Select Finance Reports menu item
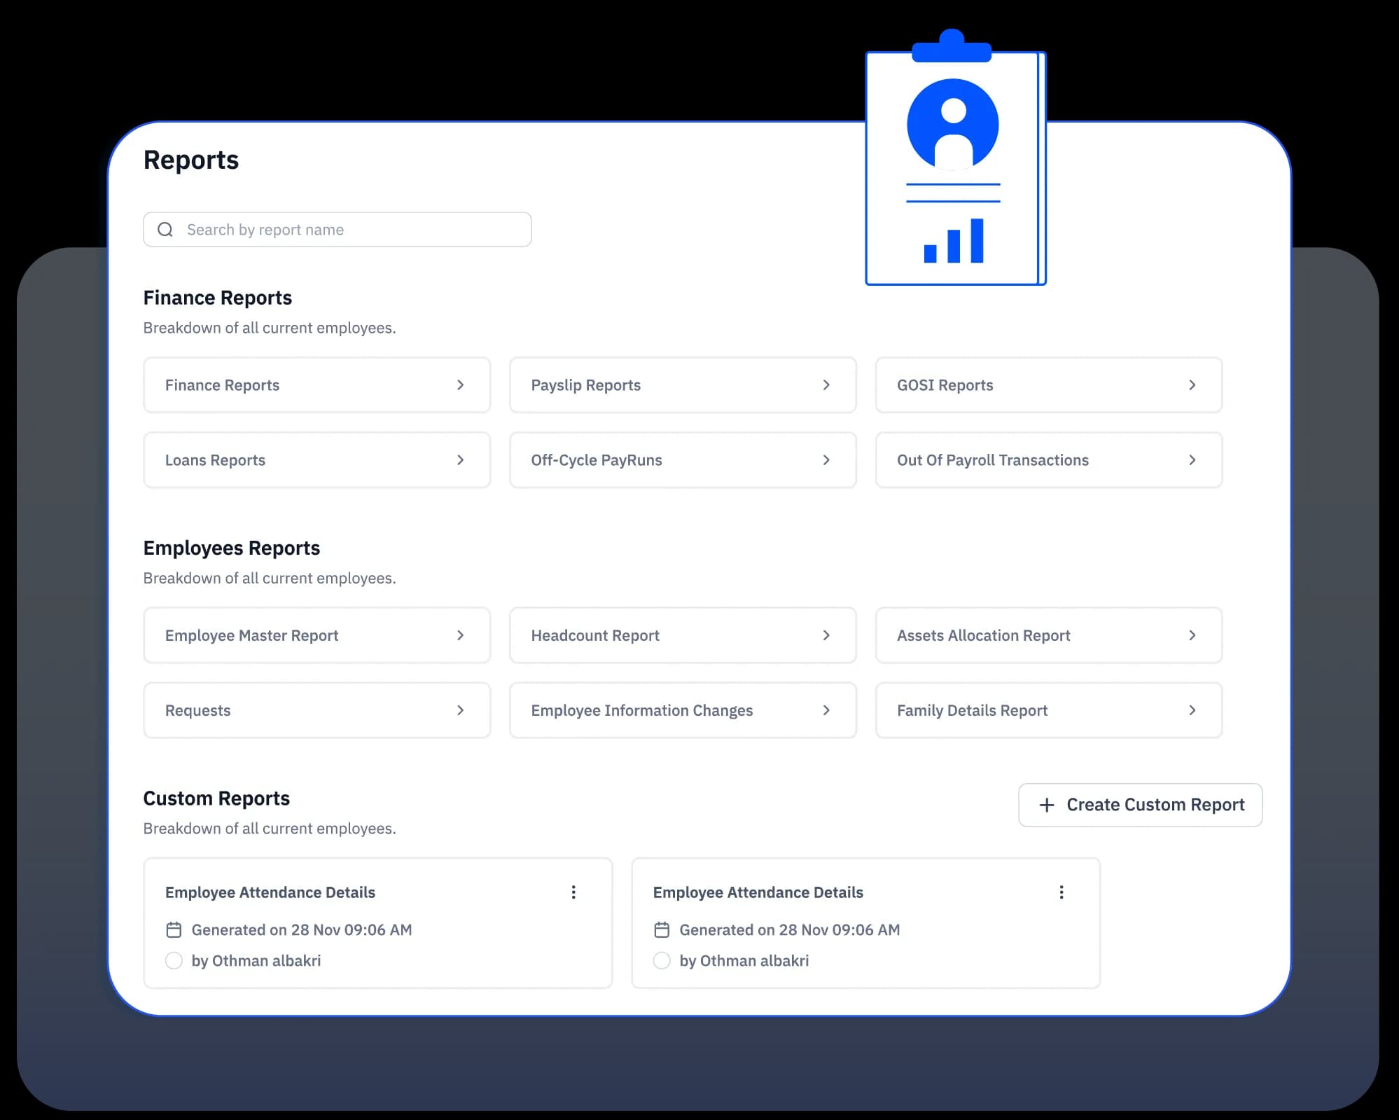The image size is (1399, 1120). pyautogui.click(x=316, y=384)
